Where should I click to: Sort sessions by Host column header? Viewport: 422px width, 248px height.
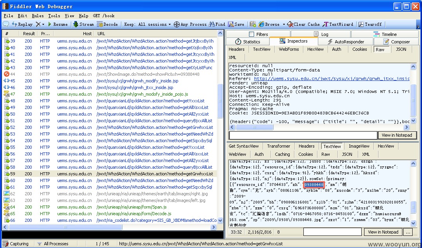coord(74,34)
